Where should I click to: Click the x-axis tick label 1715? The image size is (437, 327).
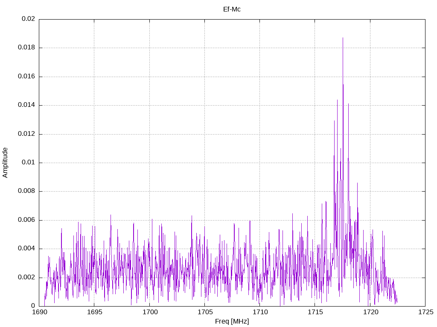[315, 312]
